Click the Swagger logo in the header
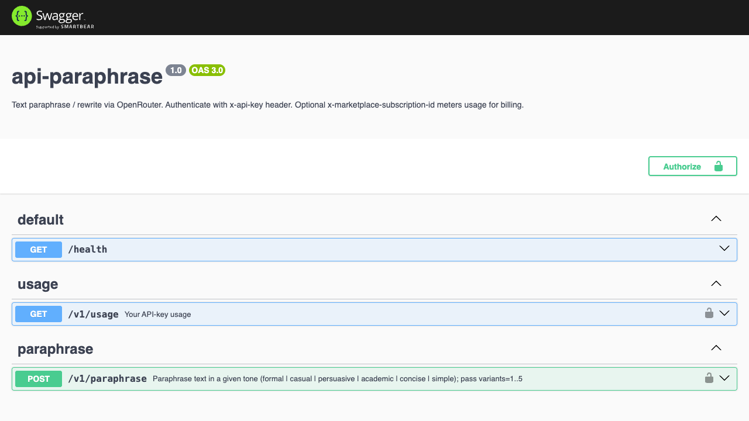This screenshot has height=421, width=749. 53,17
